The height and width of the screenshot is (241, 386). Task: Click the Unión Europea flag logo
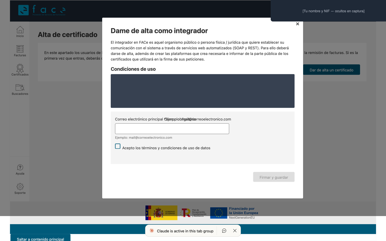(219, 213)
